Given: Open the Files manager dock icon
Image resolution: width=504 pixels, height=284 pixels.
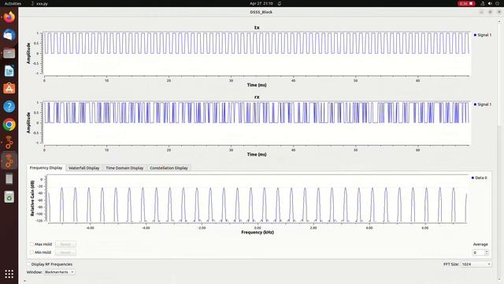Looking at the screenshot, I should coord(9,53).
